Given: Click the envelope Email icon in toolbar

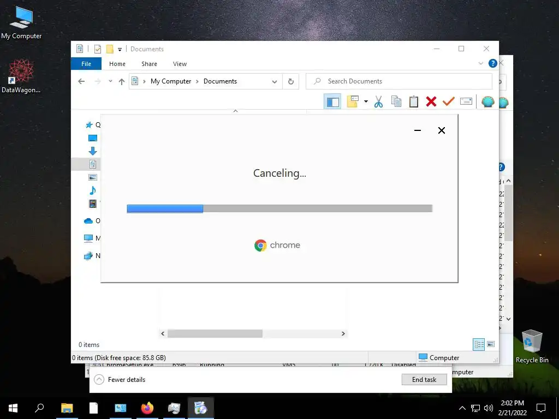Looking at the screenshot, I should [x=466, y=101].
